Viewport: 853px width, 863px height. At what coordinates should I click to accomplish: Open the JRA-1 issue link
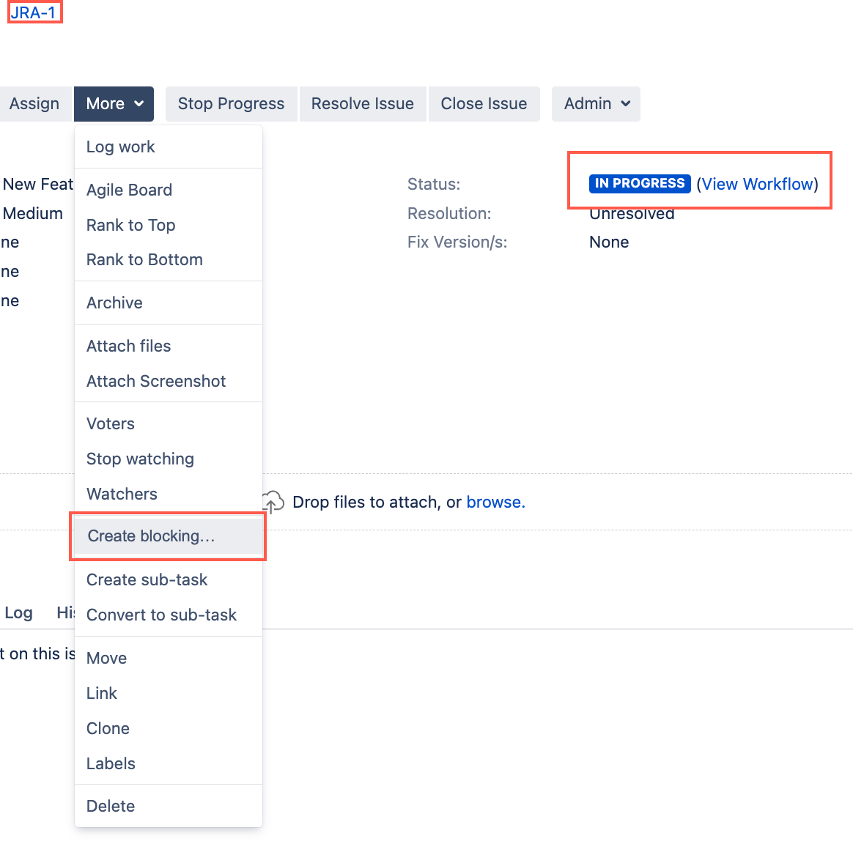[x=34, y=12]
